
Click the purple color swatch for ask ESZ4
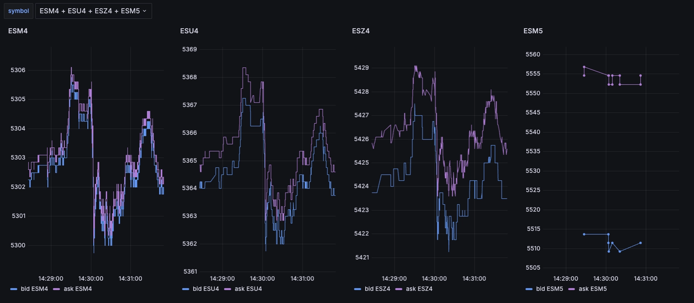[399, 289]
